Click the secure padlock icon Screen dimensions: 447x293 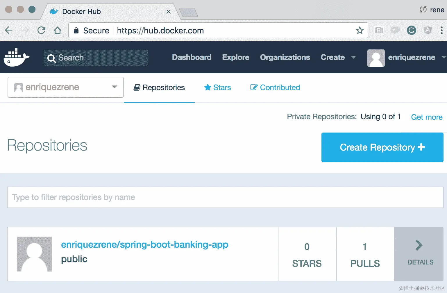76,31
